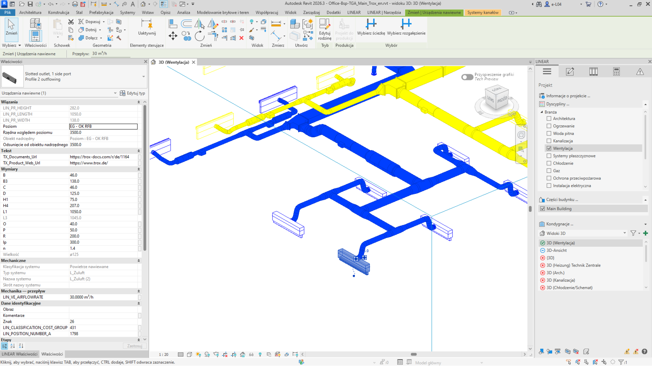Image resolution: width=652 pixels, height=366 pixels.
Task: Select the Rotate tool icon
Action: [x=199, y=36]
